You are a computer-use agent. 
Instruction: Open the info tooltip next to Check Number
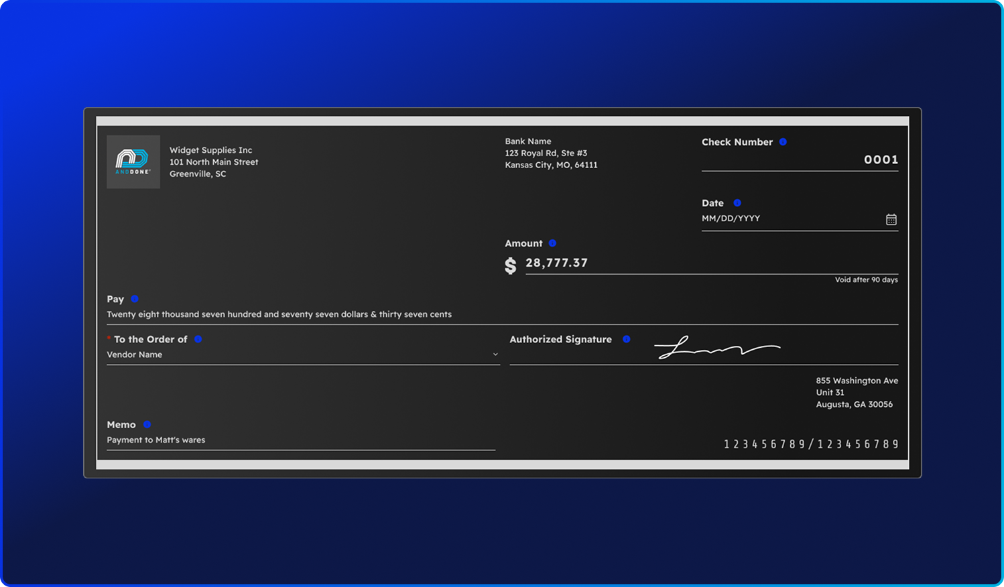click(782, 142)
